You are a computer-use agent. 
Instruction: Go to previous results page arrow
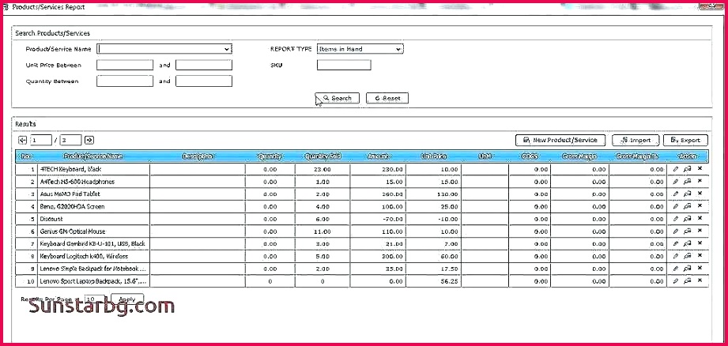point(22,140)
